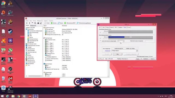The width and height of the screenshot is (175, 98).
Task: Open the Избранное menu in AIDA64 menu bar
Action: [40, 21]
